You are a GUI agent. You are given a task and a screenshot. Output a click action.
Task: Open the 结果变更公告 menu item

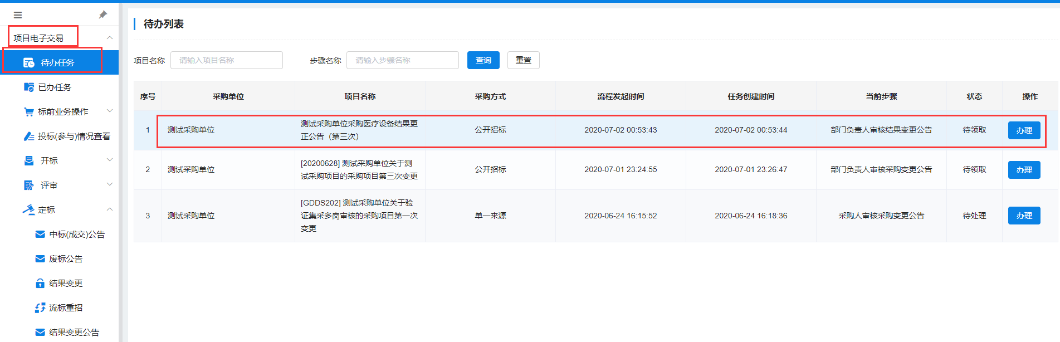(x=74, y=333)
